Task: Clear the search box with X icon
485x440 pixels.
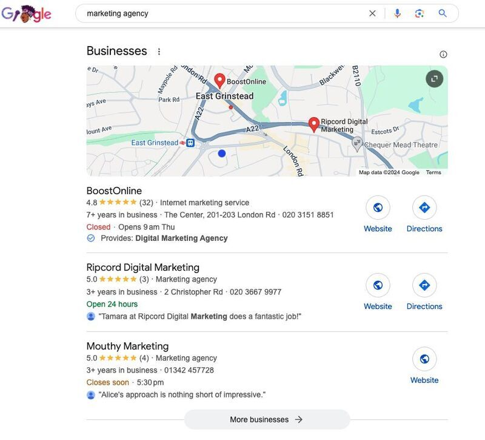Action: point(372,13)
